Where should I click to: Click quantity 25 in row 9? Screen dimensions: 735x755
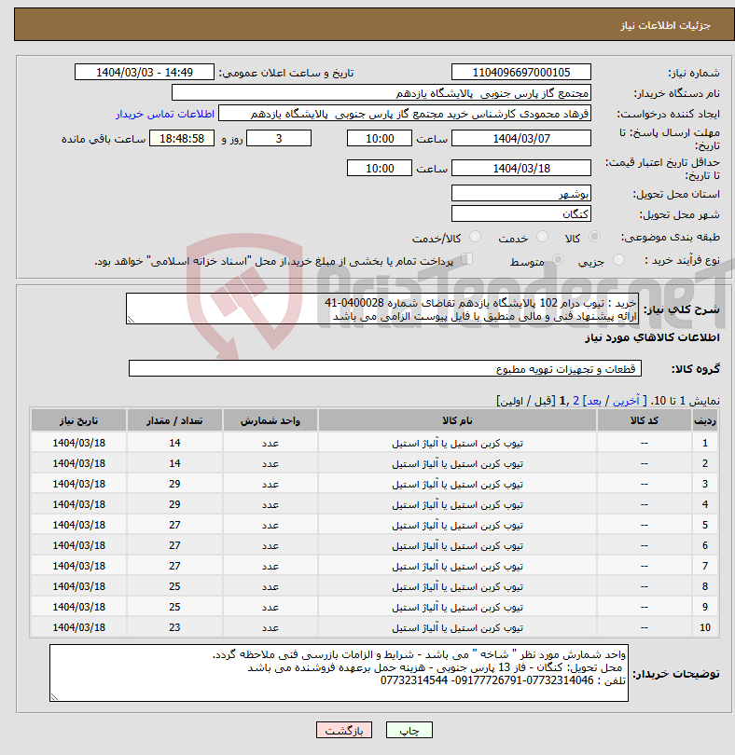click(174, 607)
